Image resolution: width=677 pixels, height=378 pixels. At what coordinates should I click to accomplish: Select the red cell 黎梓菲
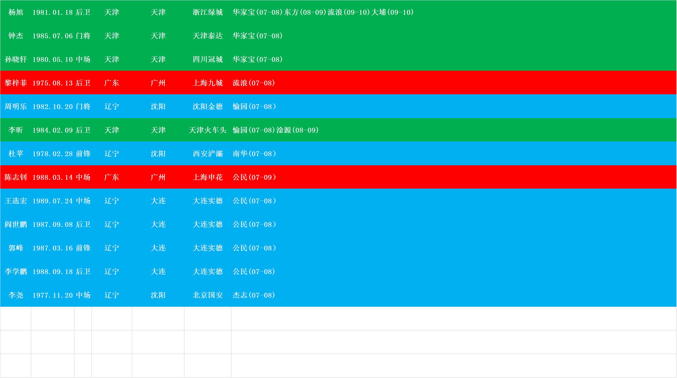(x=16, y=83)
